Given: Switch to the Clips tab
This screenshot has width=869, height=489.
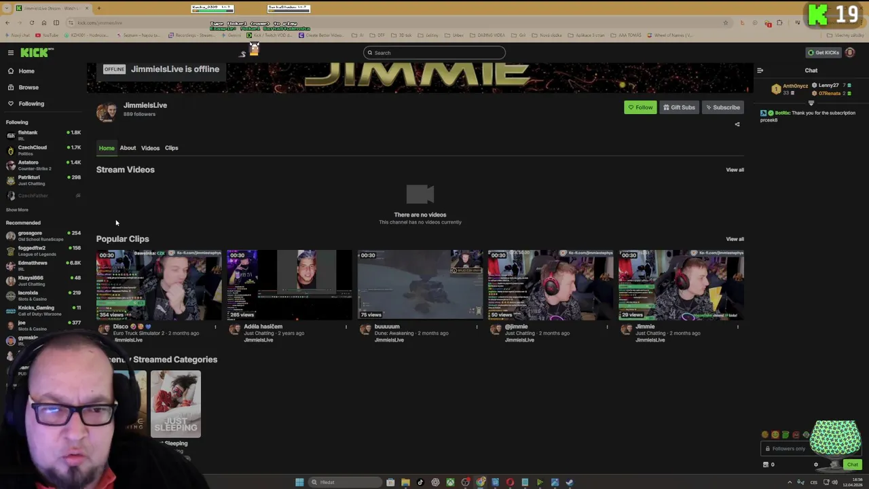Looking at the screenshot, I should click(x=171, y=148).
